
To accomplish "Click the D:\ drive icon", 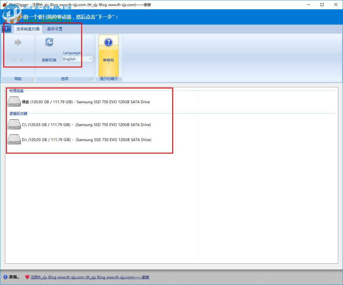I will pyautogui.click(x=14, y=140).
